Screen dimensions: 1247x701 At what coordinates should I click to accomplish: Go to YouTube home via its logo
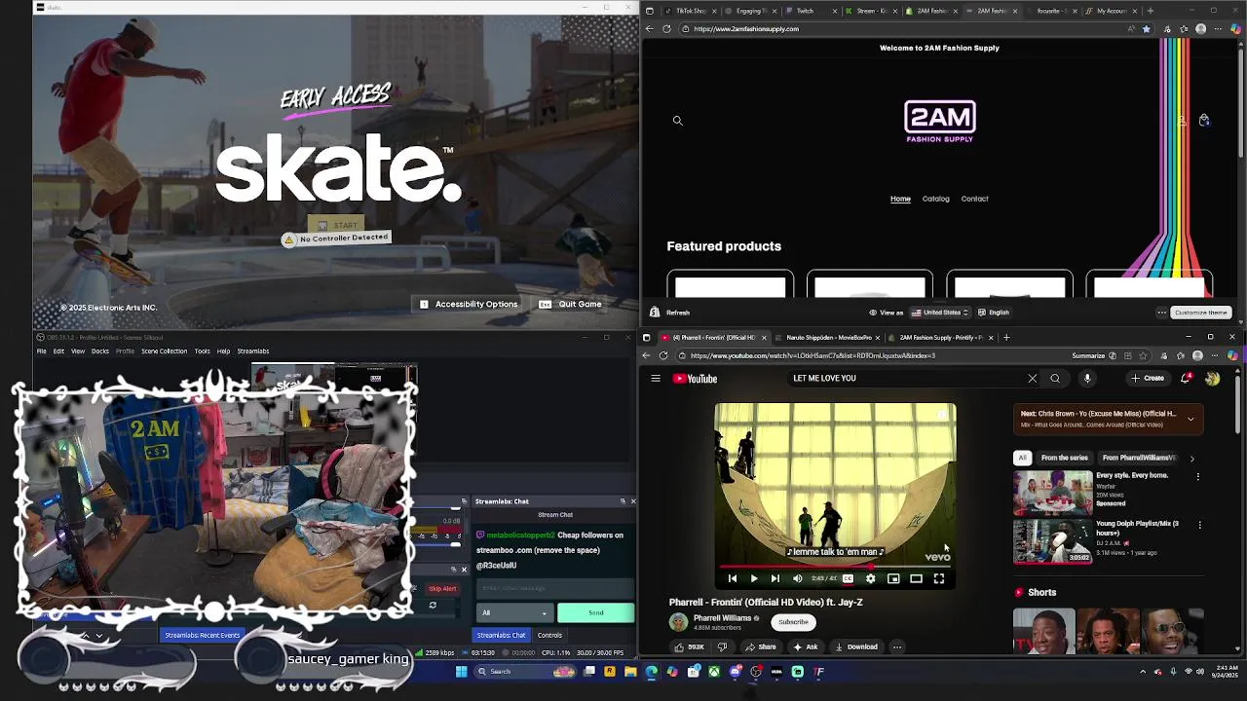click(696, 379)
